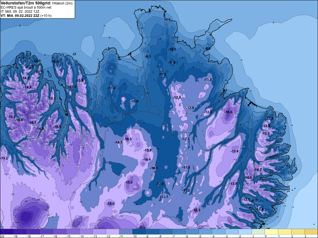Click the title line 'Veðurstofan/T2m 500grid: Hitakort (2m)'
The width and height of the screenshot is (318, 238).
click(36, 3)
